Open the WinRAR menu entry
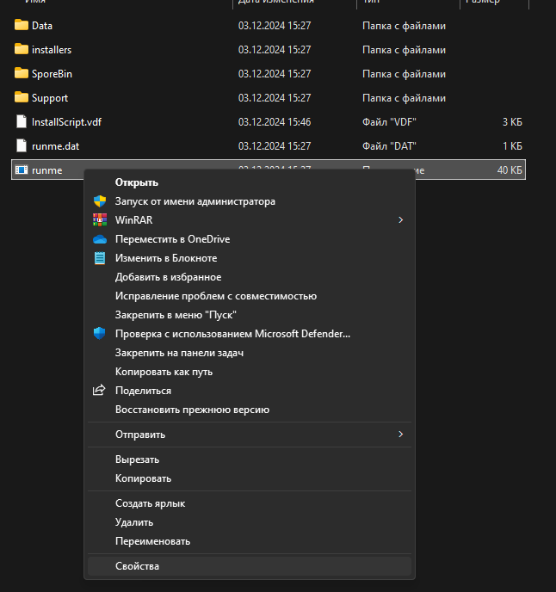556x592 pixels. tap(250, 220)
